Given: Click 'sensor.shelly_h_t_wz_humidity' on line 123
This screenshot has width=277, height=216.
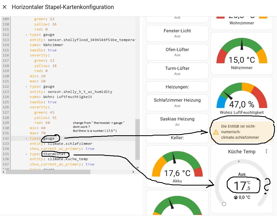Looking at the screenshot, I should pyautogui.click(x=80, y=92).
